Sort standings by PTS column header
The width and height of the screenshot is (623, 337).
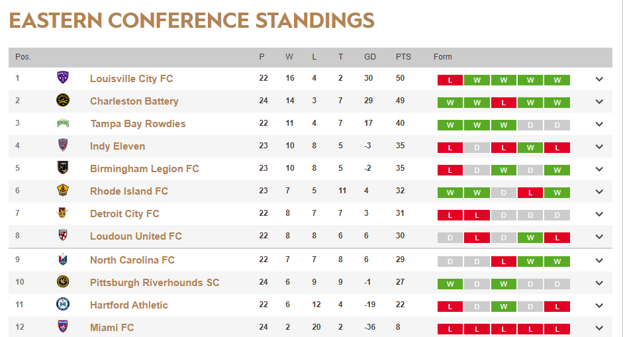tap(403, 57)
